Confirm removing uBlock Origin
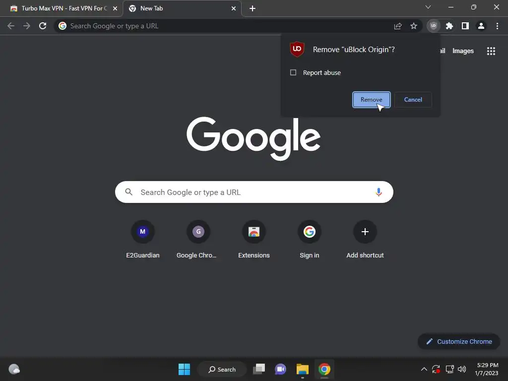Viewport: 508px width, 381px height. point(371,99)
